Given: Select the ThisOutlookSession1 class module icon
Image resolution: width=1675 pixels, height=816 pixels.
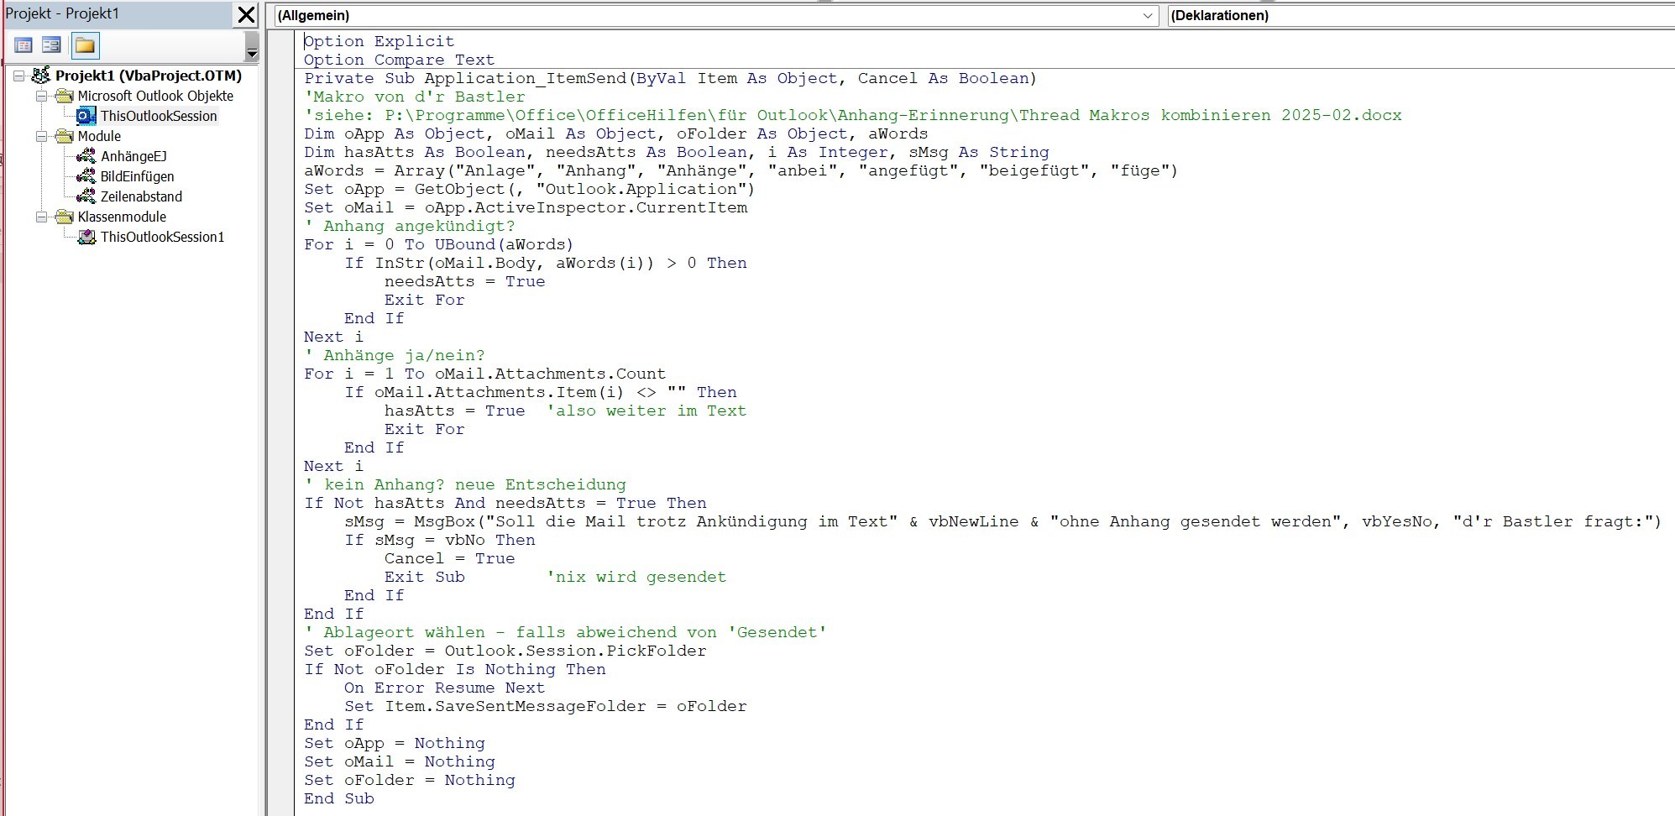Looking at the screenshot, I should (86, 237).
